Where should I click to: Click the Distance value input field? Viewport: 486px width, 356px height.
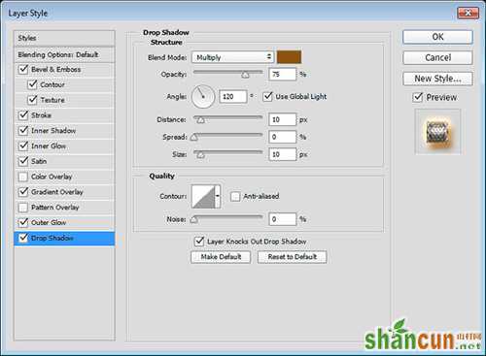tap(282, 119)
